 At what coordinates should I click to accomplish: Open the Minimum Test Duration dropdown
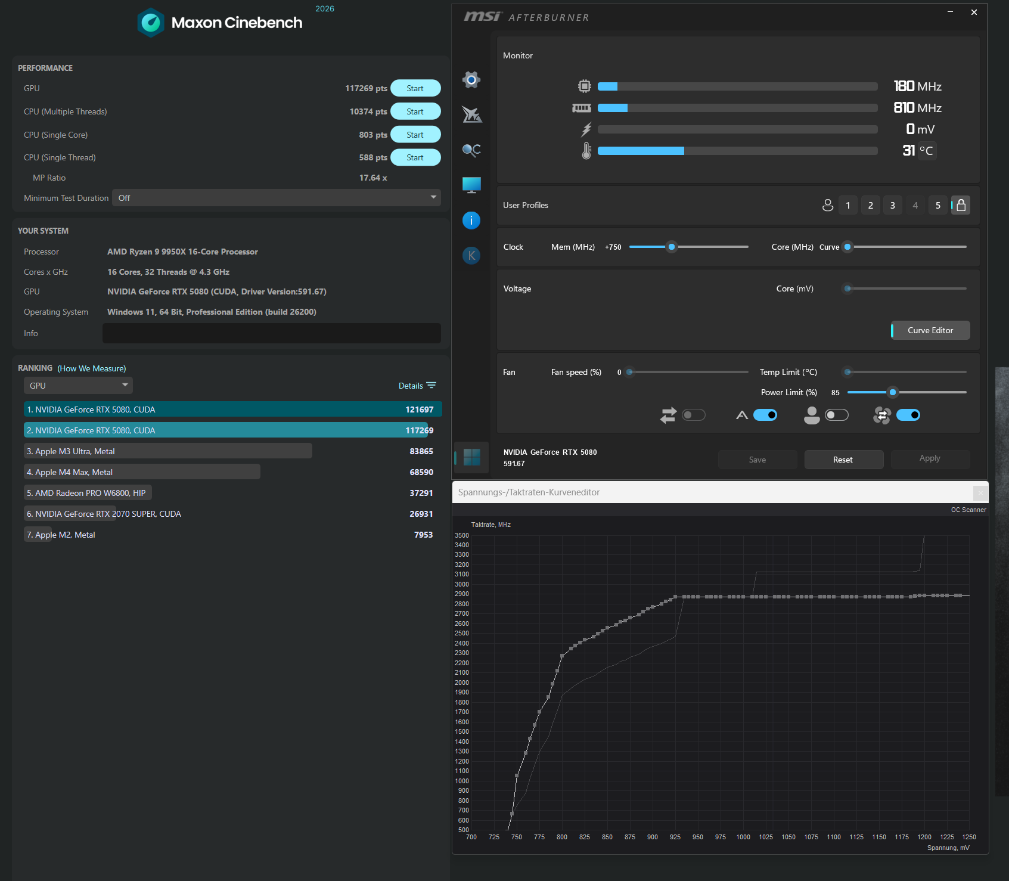click(x=277, y=198)
